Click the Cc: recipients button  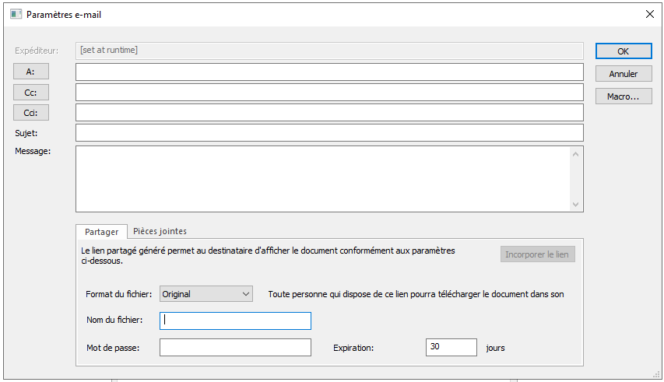coord(31,93)
